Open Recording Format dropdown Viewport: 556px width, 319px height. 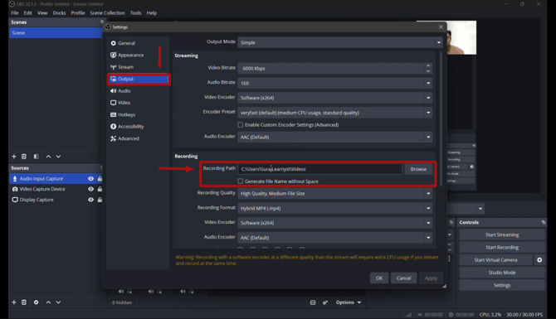click(334, 208)
